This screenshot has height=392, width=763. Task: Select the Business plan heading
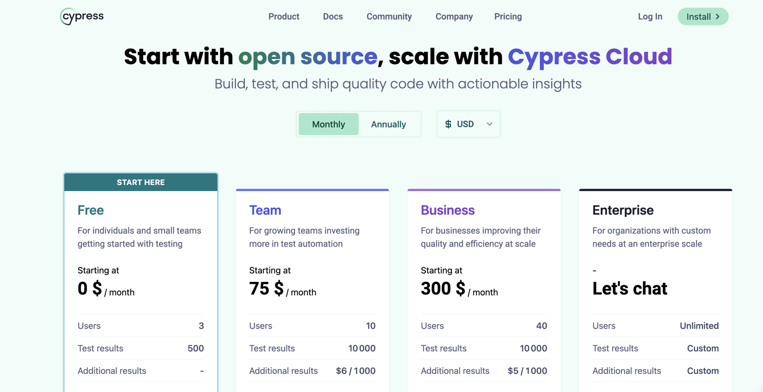coord(448,210)
